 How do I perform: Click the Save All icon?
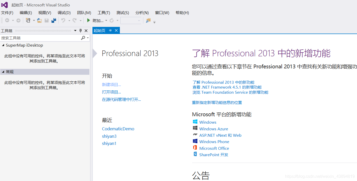click(54, 20)
